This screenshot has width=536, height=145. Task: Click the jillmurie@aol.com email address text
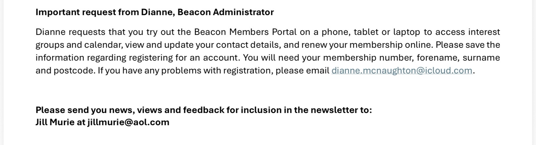point(128,122)
